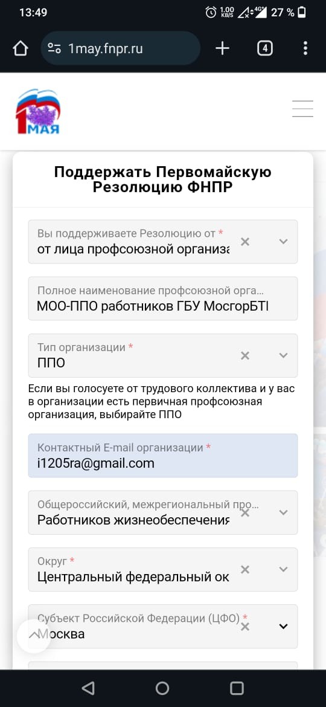
Task: Focus the 'Контактный E-mail организации' field
Action: click(x=163, y=456)
